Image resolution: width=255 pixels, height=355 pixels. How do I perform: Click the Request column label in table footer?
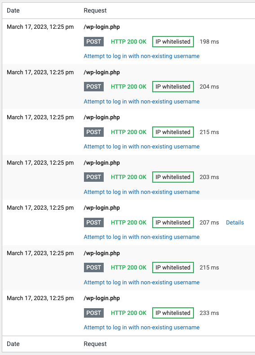click(95, 344)
